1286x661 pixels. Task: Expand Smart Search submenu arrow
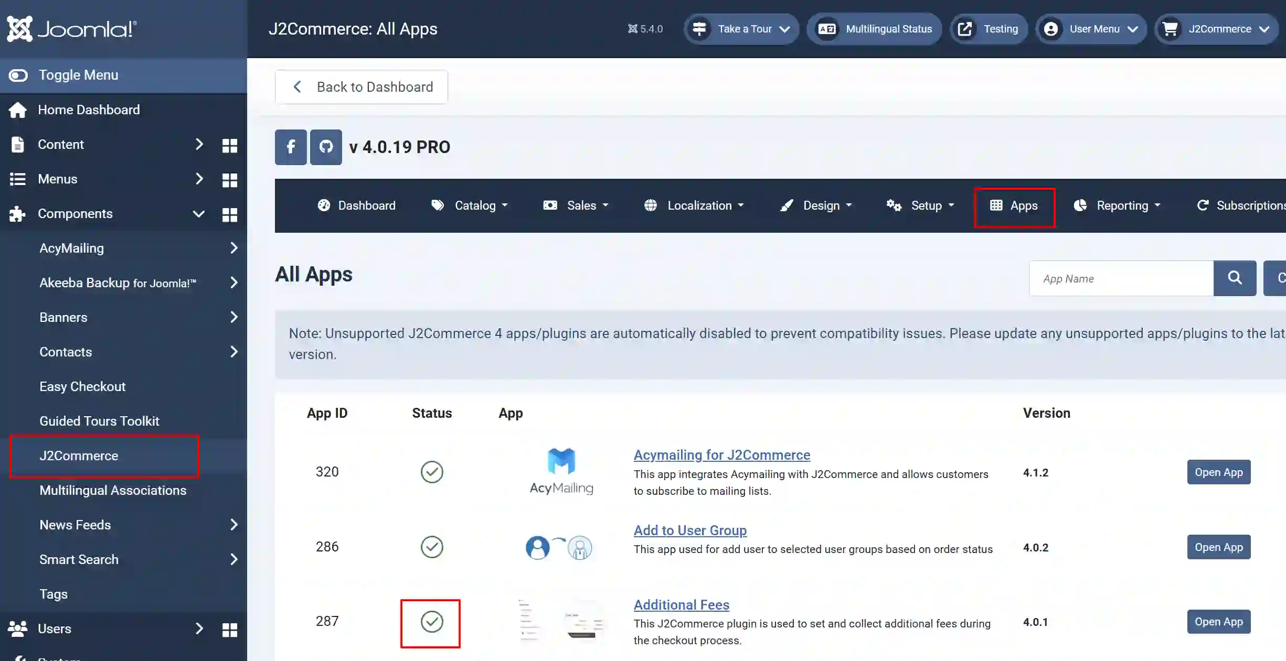tap(234, 559)
